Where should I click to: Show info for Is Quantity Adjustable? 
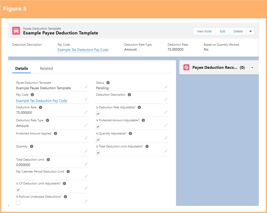point(130,133)
